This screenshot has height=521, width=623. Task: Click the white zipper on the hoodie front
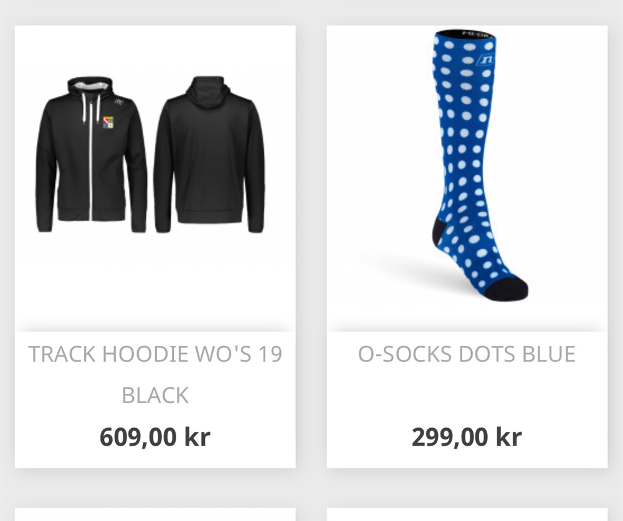click(x=91, y=159)
